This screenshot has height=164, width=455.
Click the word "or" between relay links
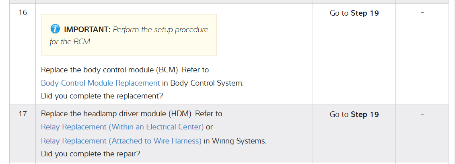pos(209,127)
